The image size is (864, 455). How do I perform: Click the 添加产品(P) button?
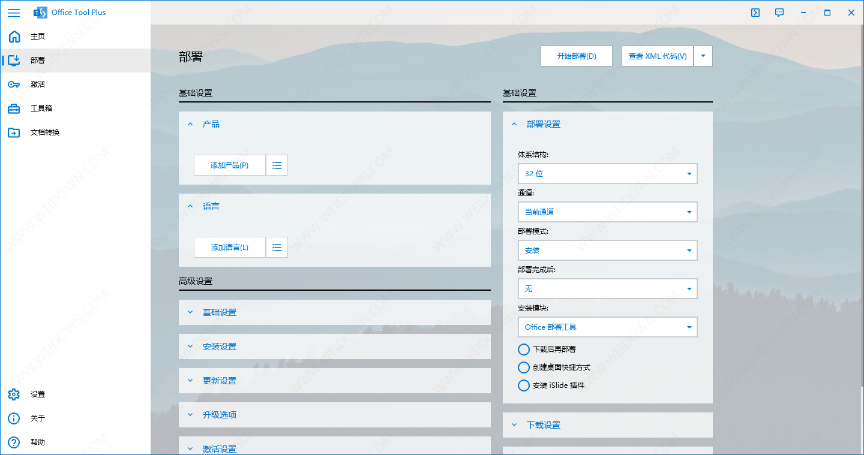tap(229, 165)
